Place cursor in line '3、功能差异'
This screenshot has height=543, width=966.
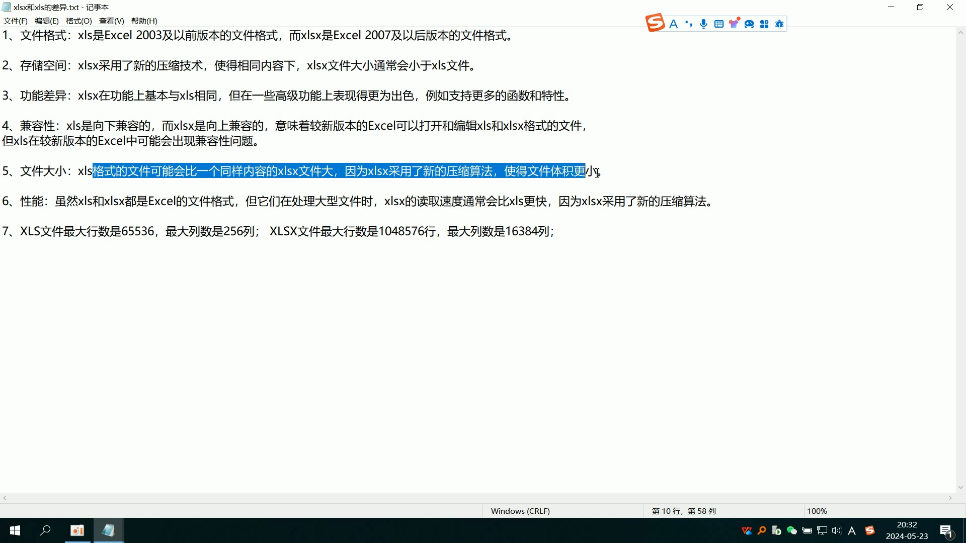[288, 96]
